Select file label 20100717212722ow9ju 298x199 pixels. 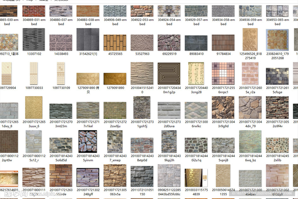pos(115,124)
